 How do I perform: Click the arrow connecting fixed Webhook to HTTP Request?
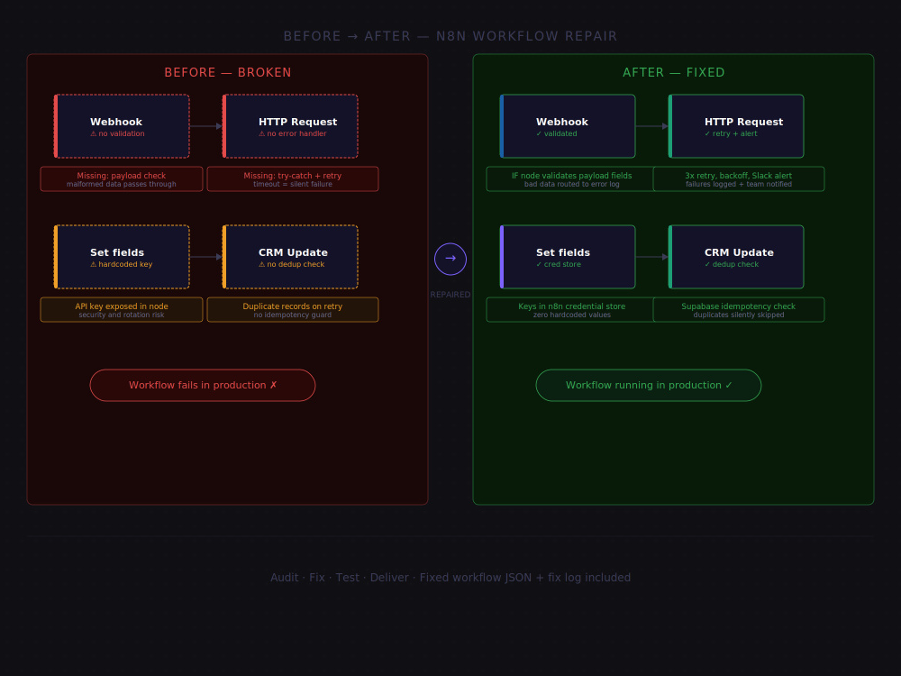(x=651, y=126)
